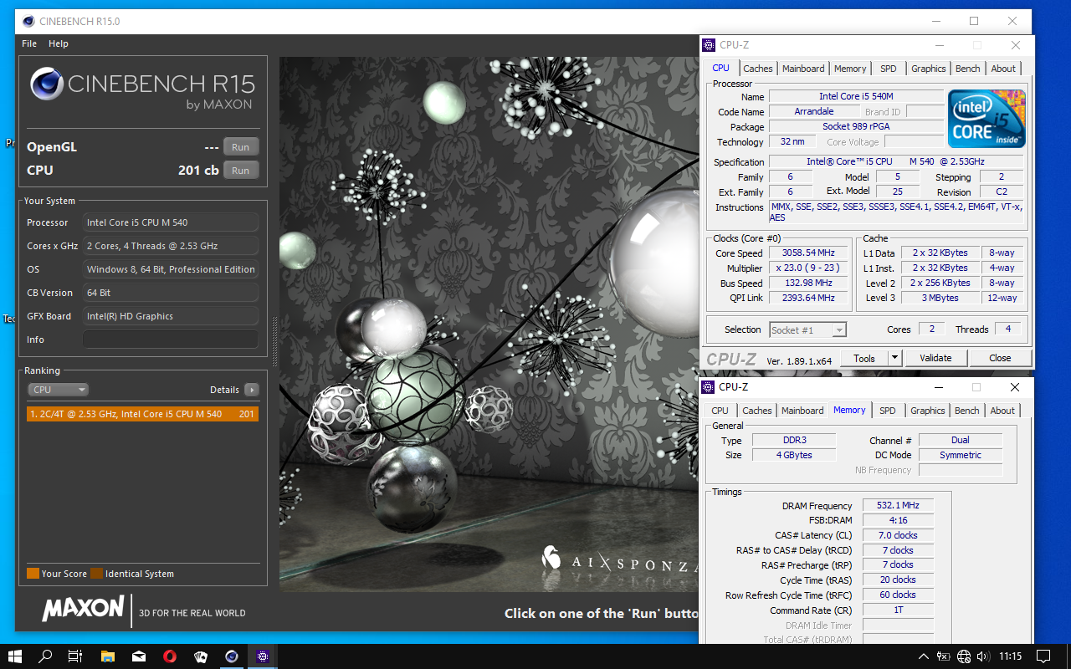The width and height of the screenshot is (1071, 669).
Task: Select the Intel Core i5 M 540 ranking entry
Action: point(142,414)
